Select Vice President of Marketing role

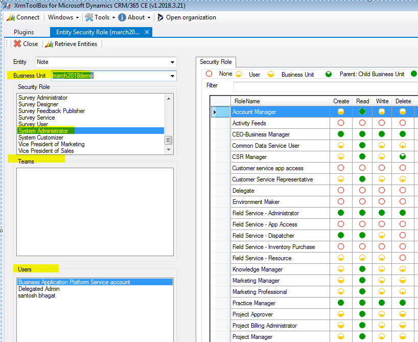(x=52, y=144)
